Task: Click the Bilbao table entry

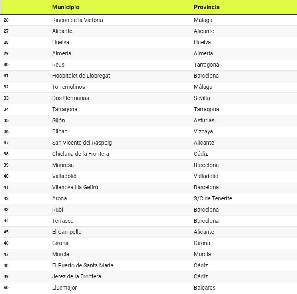Action: point(60,131)
